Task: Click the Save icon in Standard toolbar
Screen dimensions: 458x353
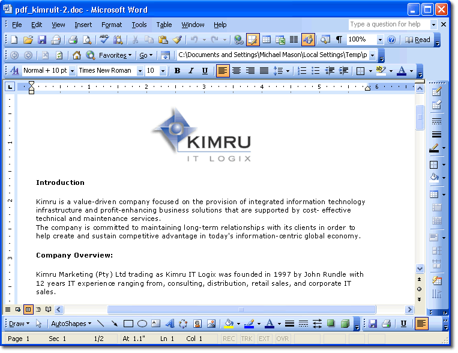Action: click(42, 40)
